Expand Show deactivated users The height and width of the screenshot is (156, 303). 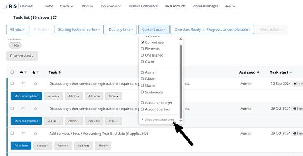(158, 119)
